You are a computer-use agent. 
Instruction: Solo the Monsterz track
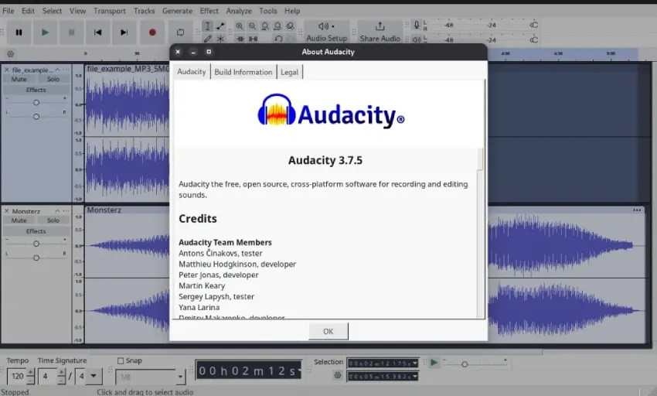(53, 220)
